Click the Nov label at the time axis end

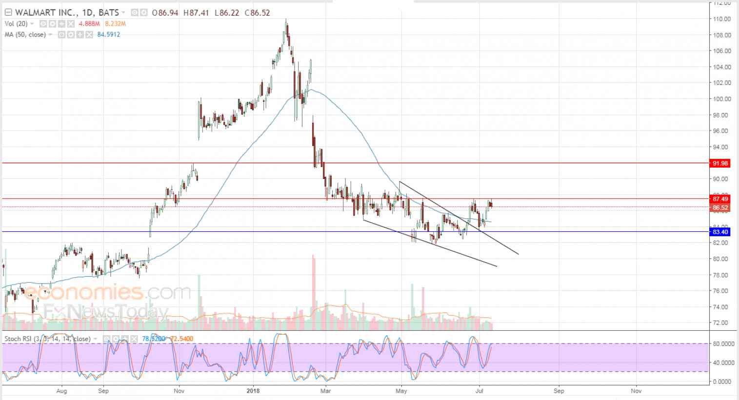(636, 391)
